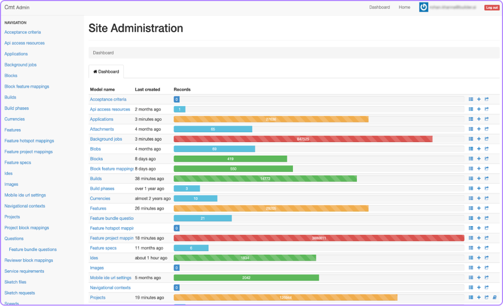Click the blue power avatar icon in header
This screenshot has width=503, height=306.
424,7
